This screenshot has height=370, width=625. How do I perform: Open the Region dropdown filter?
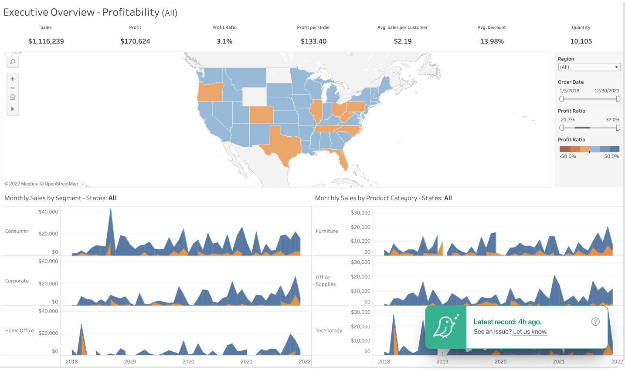pos(589,67)
